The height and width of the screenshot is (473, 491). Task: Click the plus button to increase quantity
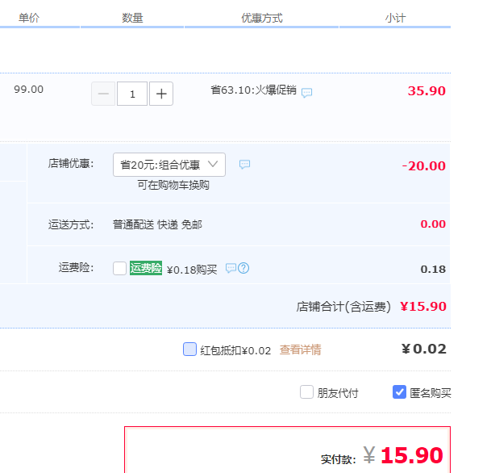(x=161, y=94)
